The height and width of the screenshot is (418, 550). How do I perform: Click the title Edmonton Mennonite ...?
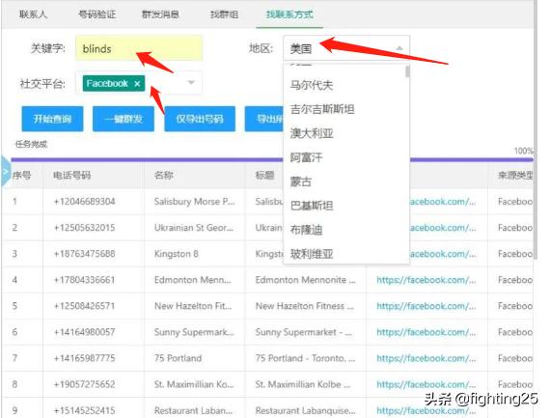(305, 280)
